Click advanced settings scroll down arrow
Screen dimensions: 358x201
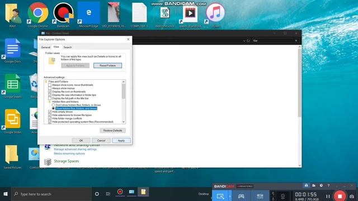pyautogui.click(x=124, y=122)
